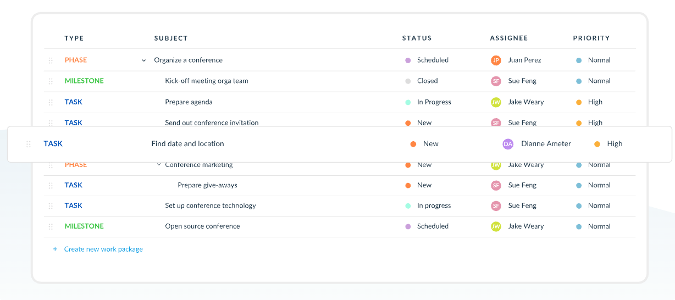Image resolution: width=675 pixels, height=300 pixels.
Task: Click drag handle of Open source conference row
Action: tap(51, 226)
